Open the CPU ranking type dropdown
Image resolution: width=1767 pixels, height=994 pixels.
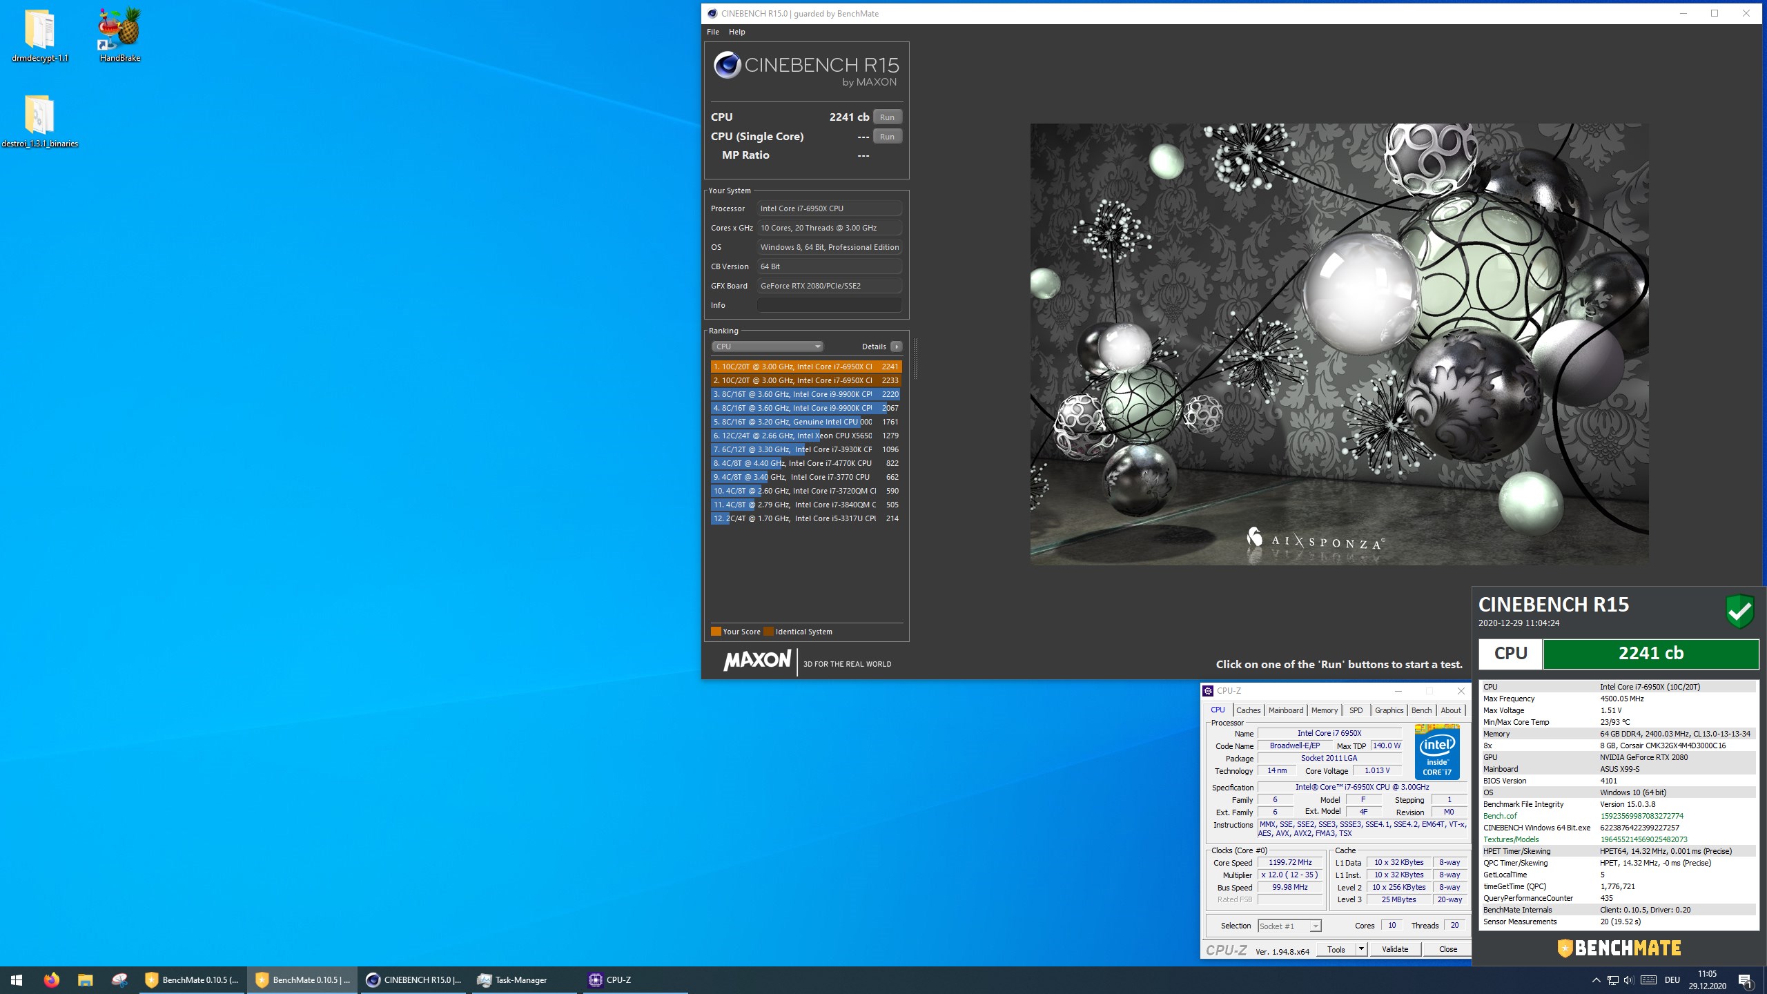pyautogui.click(x=767, y=347)
